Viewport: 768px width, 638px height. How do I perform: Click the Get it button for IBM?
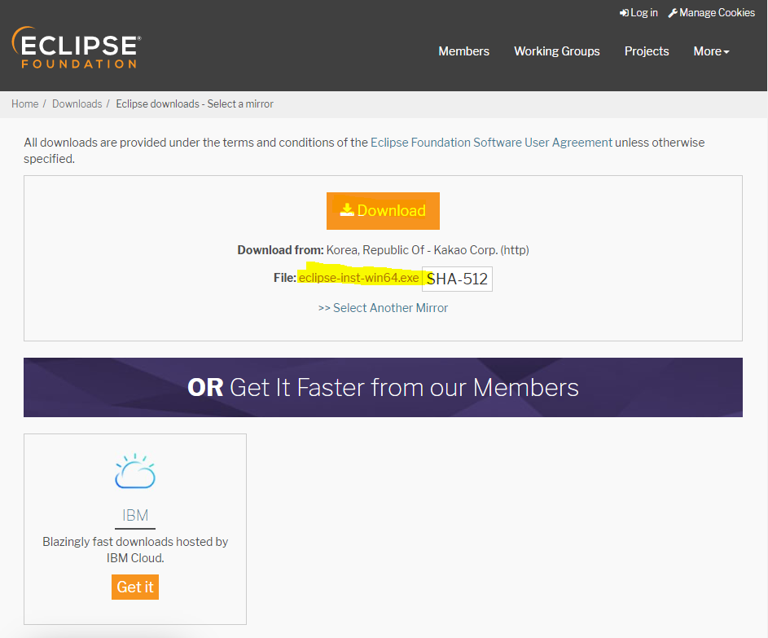pos(135,587)
